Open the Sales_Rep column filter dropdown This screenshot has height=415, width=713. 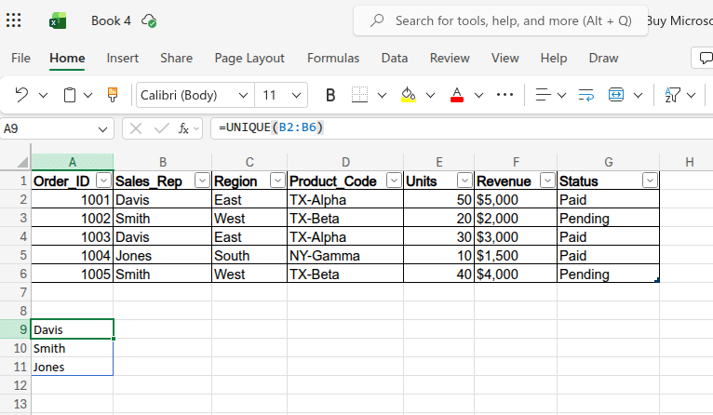point(202,181)
